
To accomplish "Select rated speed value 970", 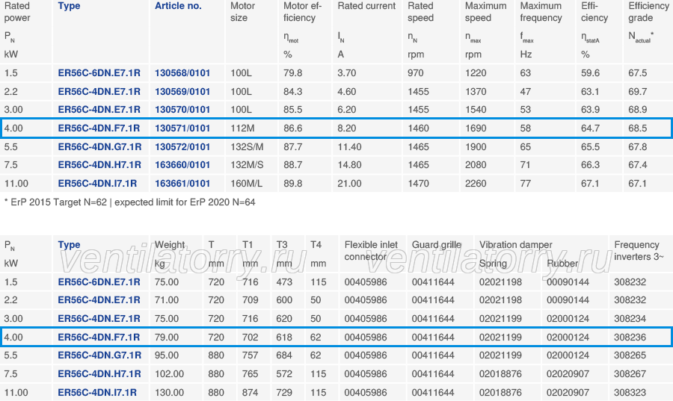I will (416, 73).
